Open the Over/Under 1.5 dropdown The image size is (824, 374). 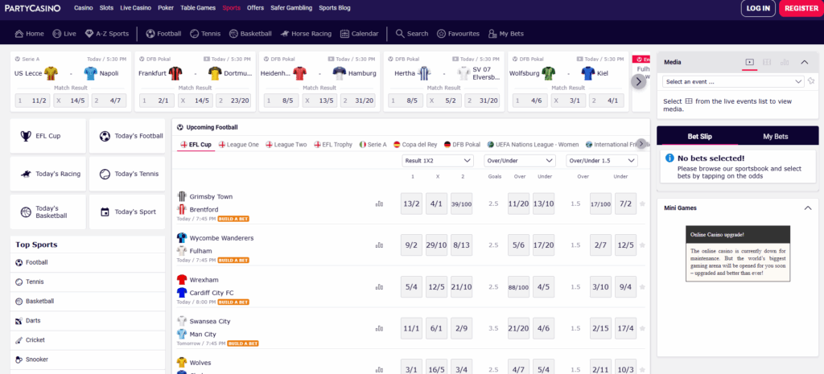602,161
